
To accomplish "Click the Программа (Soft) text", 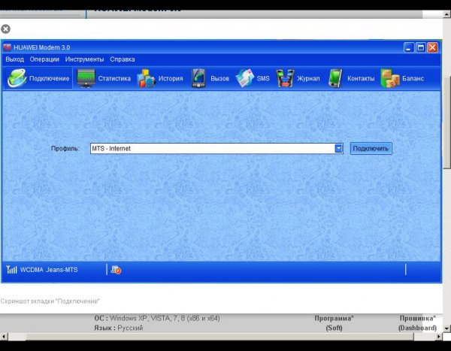I will point(334,323).
